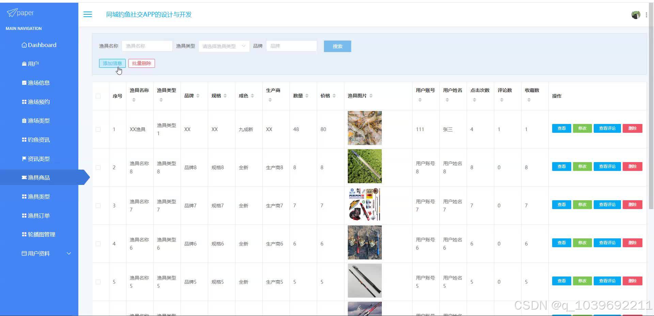This screenshot has height=316, width=654.
Task: Expand the 用户资料 submenu chevron
Action: pos(69,253)
